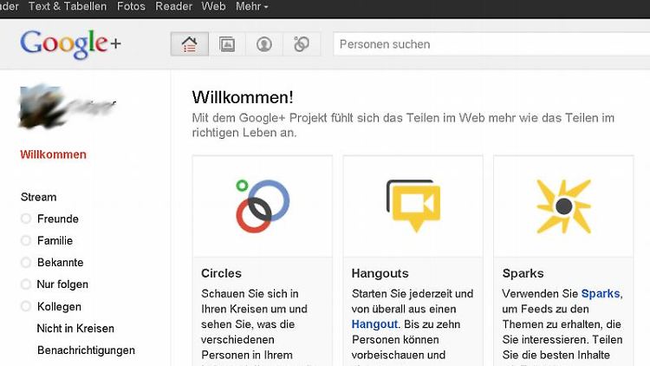The image size is (650, 366).
Task: Follow the blue Sparks link
Action: (601, 294)
